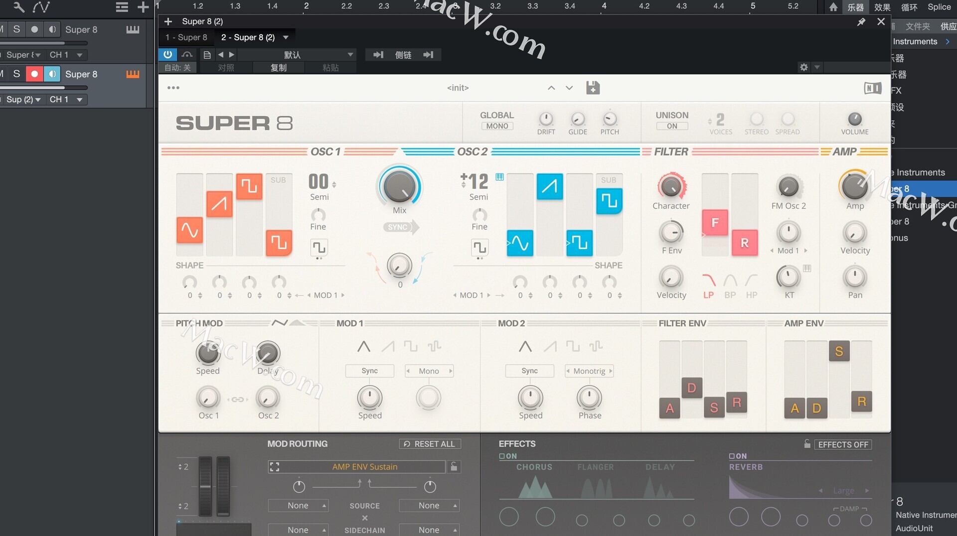The image size is (957, 536).
Task: Open plugin gear settings icon
Action: (803, 67)
